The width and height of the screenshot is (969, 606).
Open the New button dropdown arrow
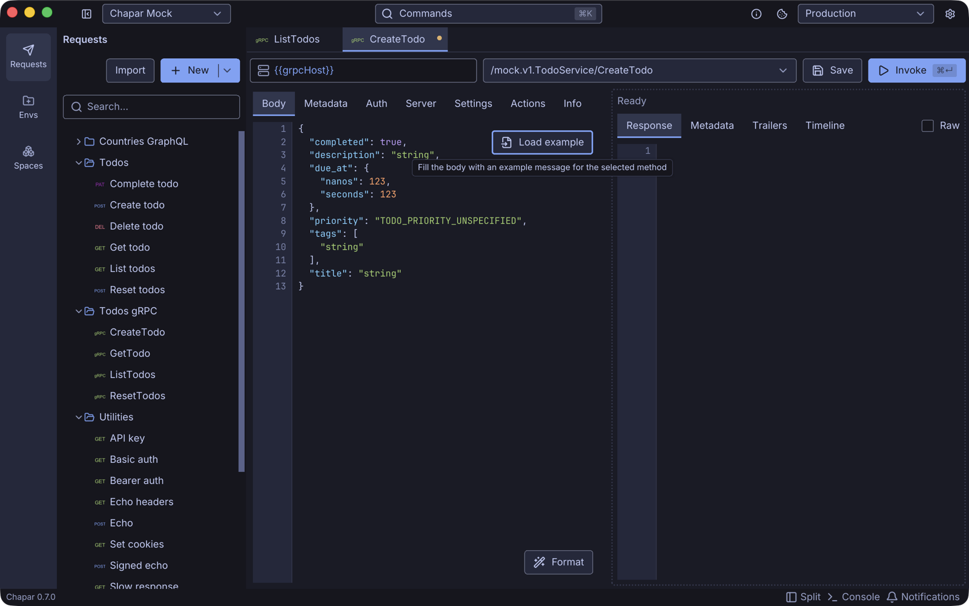pyautogui.click(x=228, y=70)
